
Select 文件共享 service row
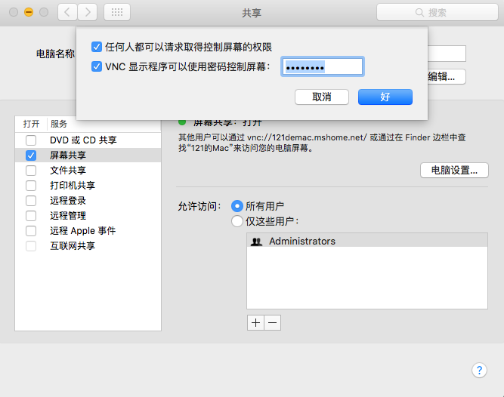point(88,171)
